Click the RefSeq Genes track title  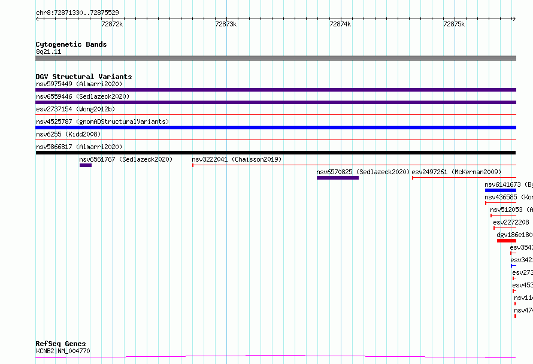tap(60, 344)
